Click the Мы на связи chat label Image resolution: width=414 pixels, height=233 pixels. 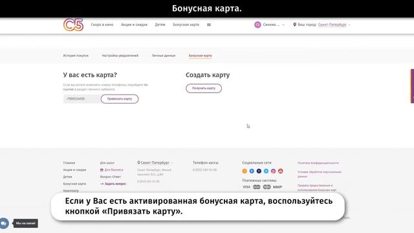pos(26,223)
